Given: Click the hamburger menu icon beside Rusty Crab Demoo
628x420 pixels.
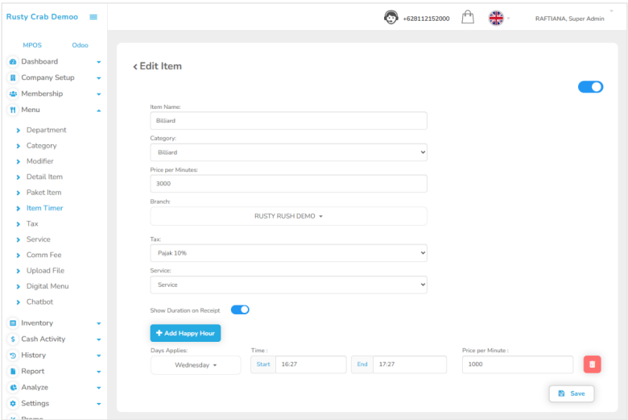Looking at the screenshot, I should pos(93,17).
